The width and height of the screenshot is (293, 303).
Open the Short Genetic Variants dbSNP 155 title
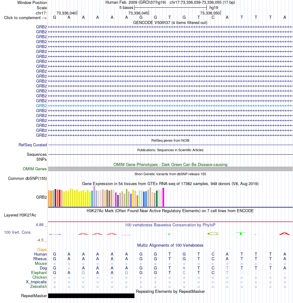tap(170, 174)
